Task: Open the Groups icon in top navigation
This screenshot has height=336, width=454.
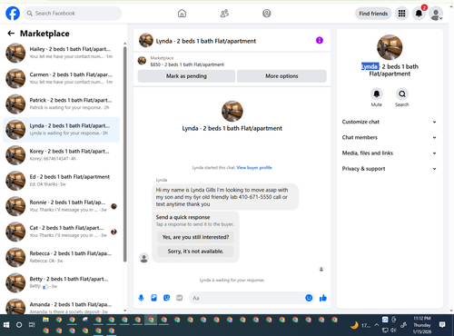Action: [x=267, y=14]
